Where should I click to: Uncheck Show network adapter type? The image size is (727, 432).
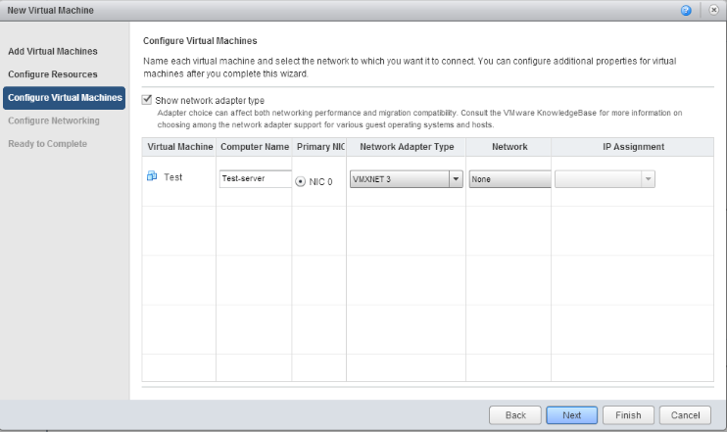pyautogui.click(x=147, y=100)
